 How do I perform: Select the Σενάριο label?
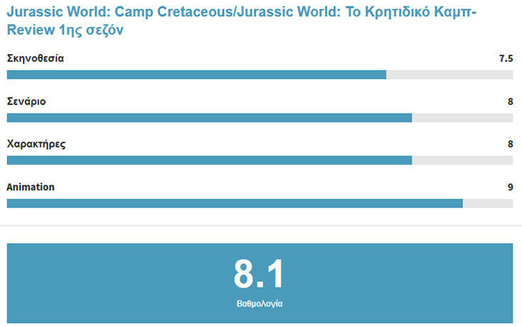[26, 102]
